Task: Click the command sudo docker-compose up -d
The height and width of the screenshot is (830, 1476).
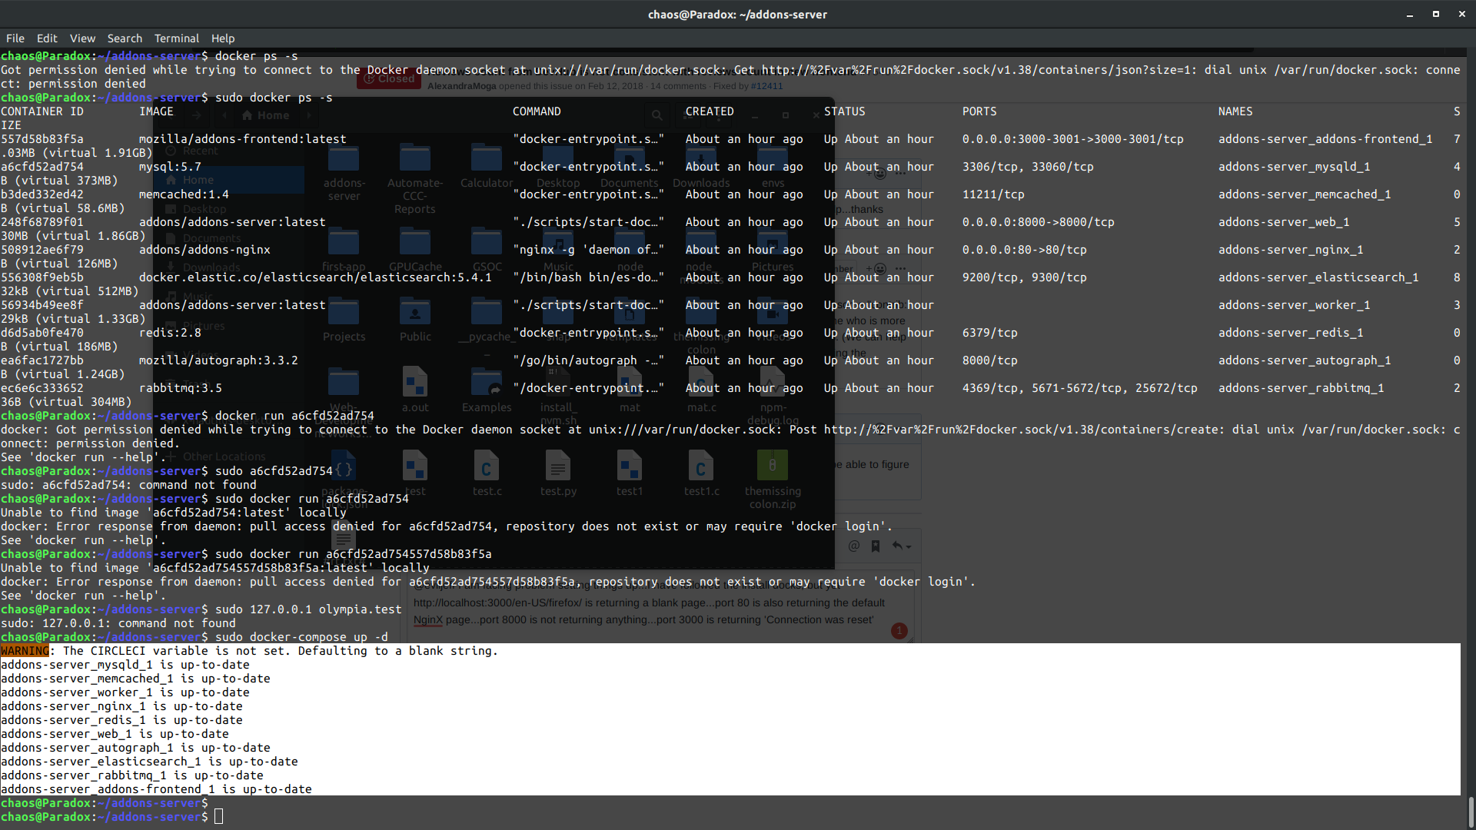Action: 301,637
